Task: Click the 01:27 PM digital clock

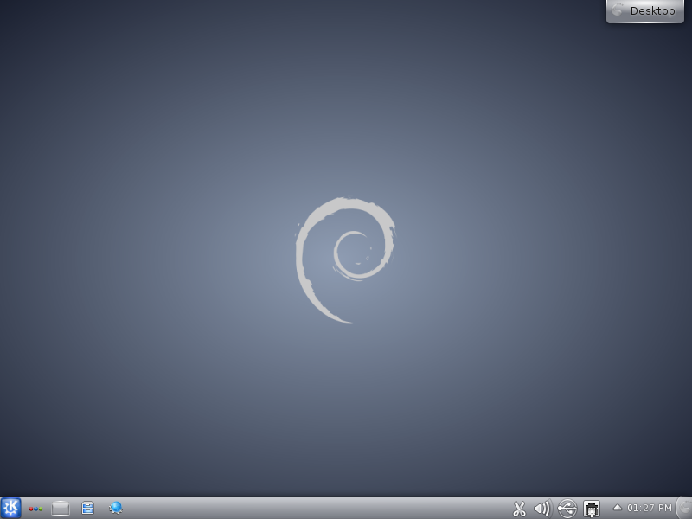Action: point(650,508)
